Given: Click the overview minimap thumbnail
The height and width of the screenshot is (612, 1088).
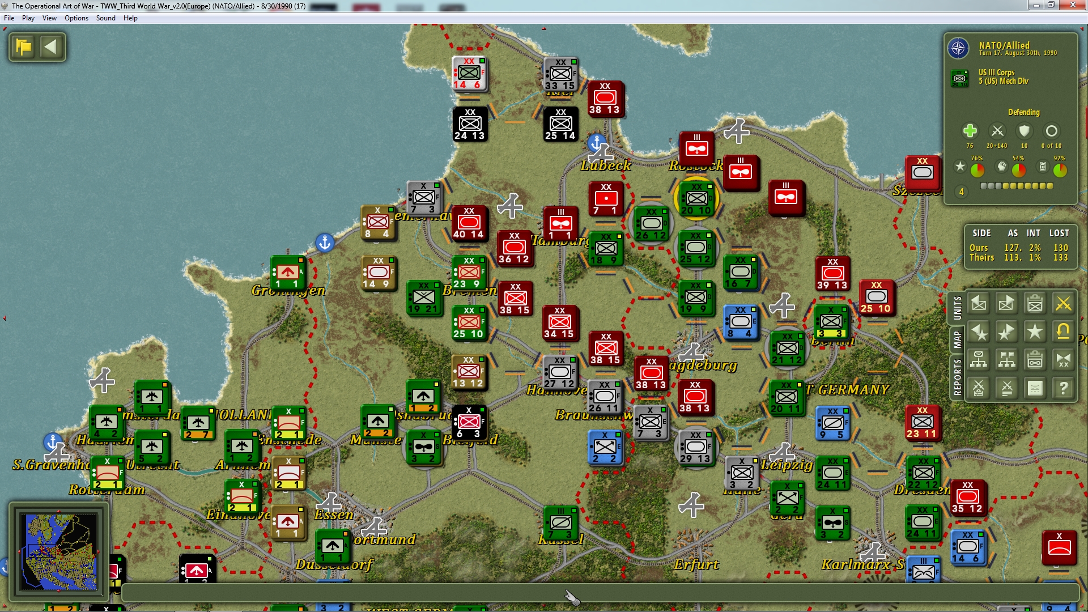Looking at the screenshot, I should pos(58,551).
